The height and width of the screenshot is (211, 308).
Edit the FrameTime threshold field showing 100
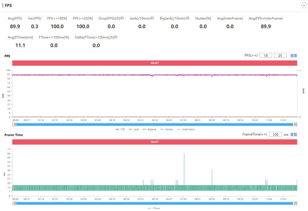pyautogui.click(x=275, y=134)
